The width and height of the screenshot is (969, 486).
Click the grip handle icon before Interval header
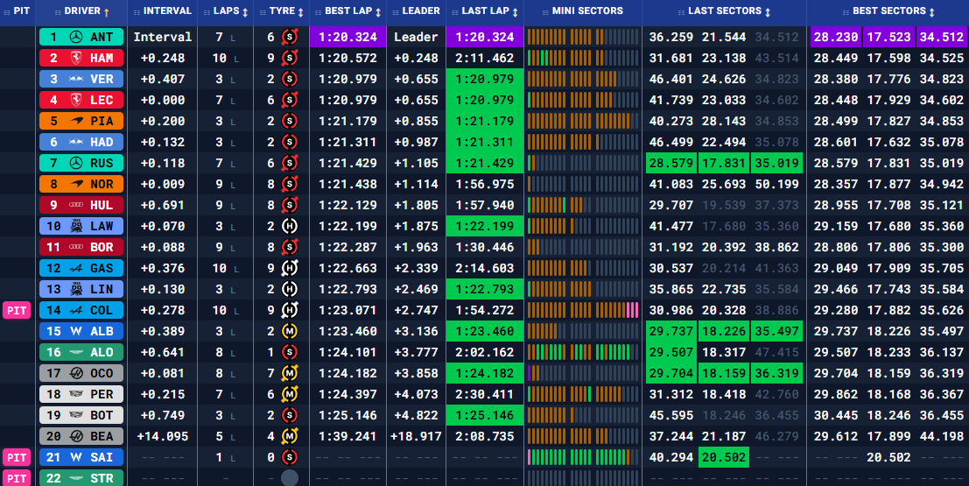coord(136,11)
